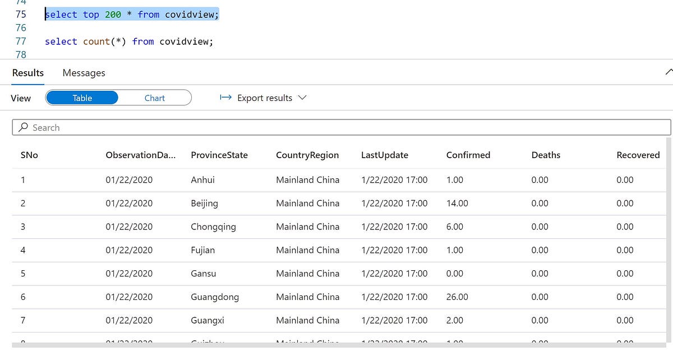Select the row for Beijing province
Screen dimensions: 673x351
204,203
